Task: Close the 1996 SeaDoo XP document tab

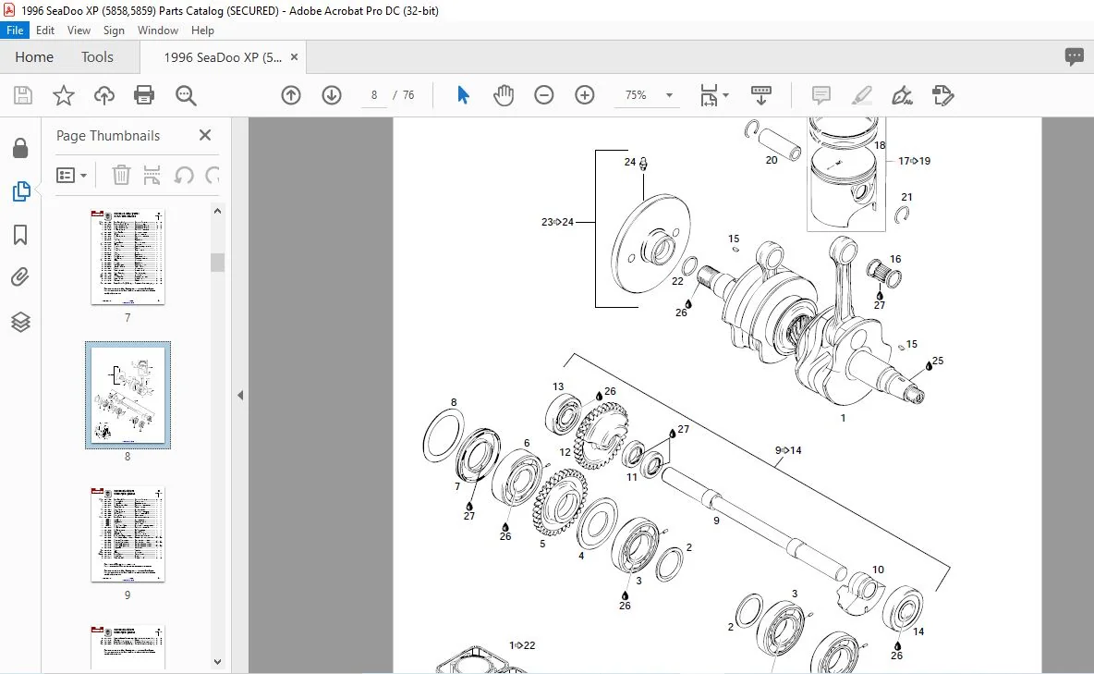Action: [295, 57]
